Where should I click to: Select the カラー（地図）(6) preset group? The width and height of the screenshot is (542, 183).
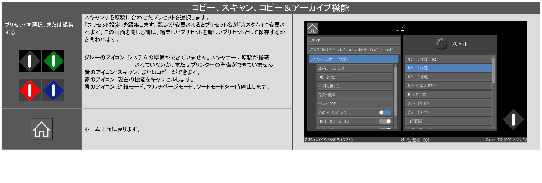click(x=448, y=59)
